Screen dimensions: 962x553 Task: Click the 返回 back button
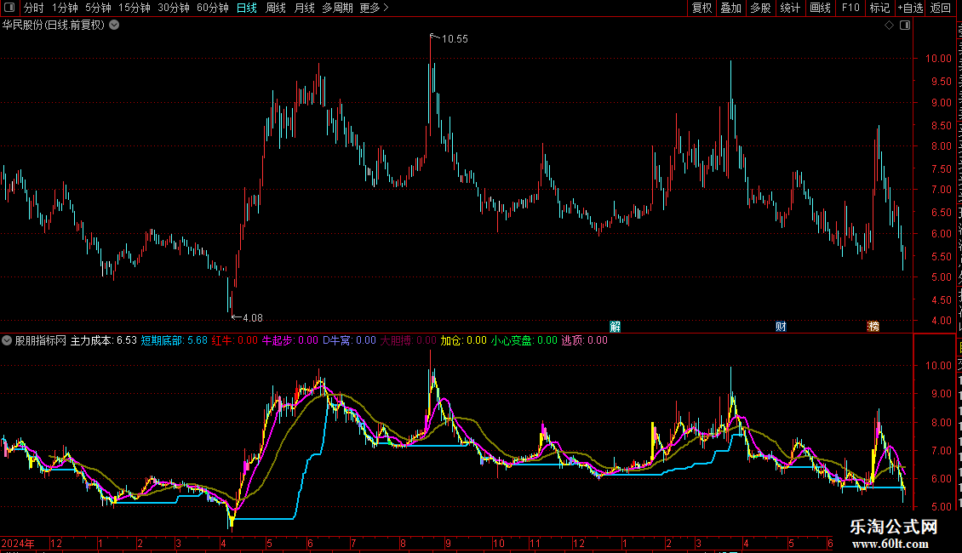(x=940, y=8)
